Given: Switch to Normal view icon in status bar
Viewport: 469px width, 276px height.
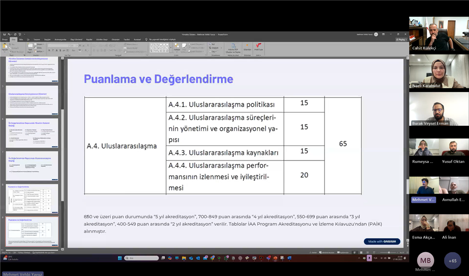Looking at the screenshot, I should pyautogui.click(x=355, y=253).
